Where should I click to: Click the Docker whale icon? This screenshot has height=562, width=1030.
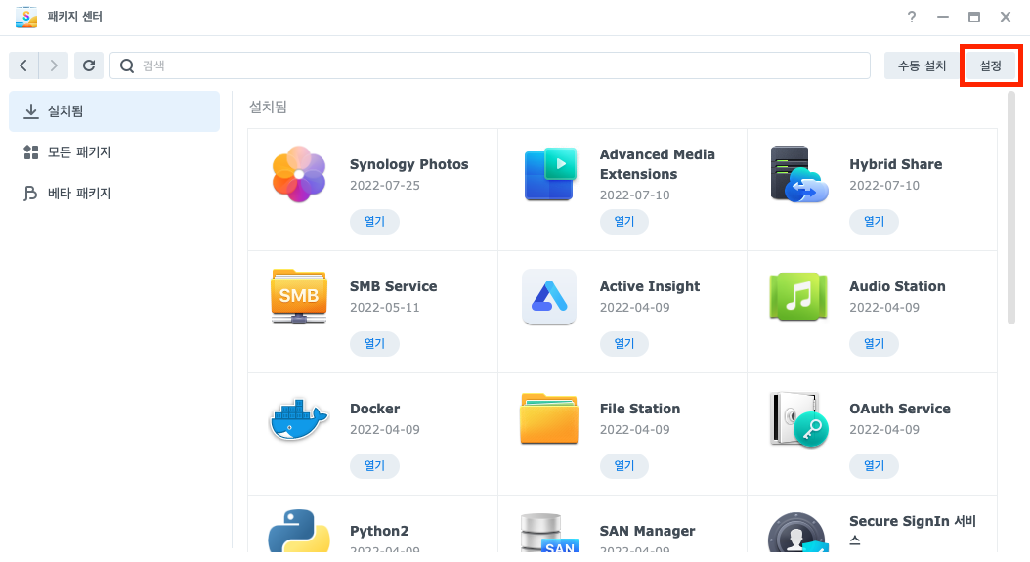[x=299, y=418]
